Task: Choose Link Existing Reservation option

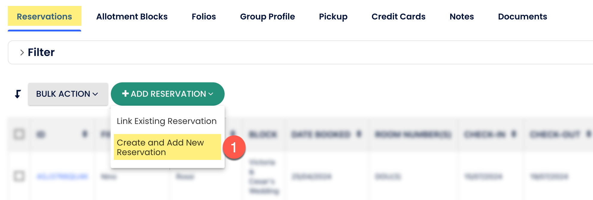Action: click(167, 121)
